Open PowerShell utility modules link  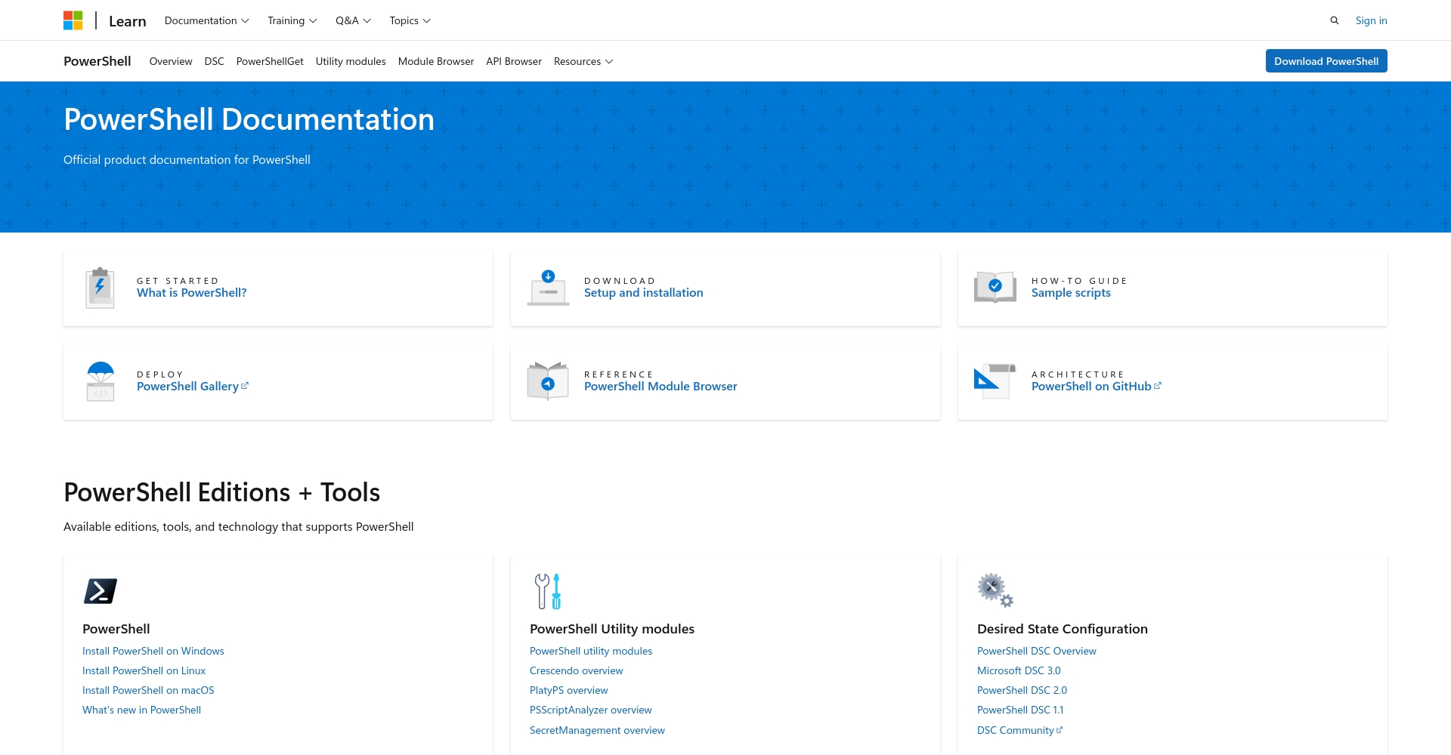(x=591, y=651)
